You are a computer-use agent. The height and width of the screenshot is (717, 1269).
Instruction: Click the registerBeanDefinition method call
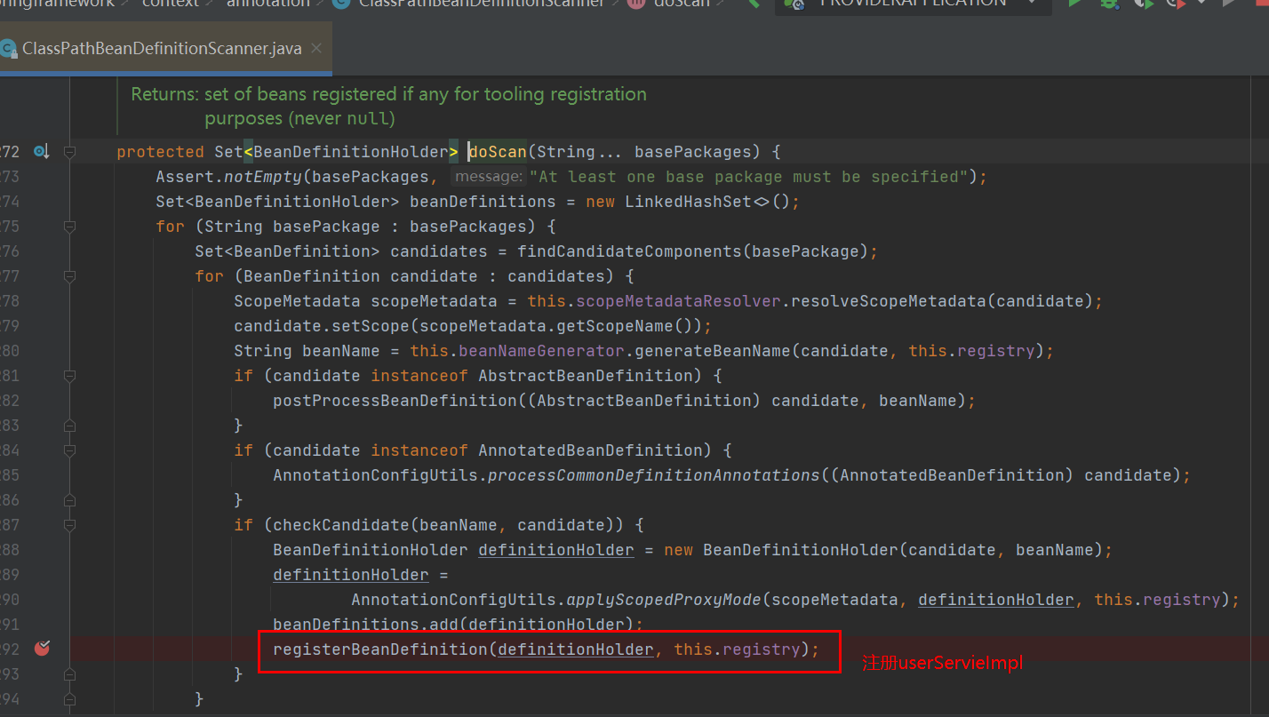point(380,649)
